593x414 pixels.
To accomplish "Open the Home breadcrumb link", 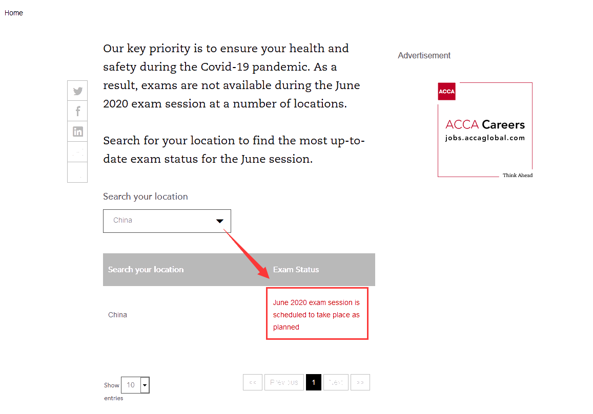I will click(14, 13).
